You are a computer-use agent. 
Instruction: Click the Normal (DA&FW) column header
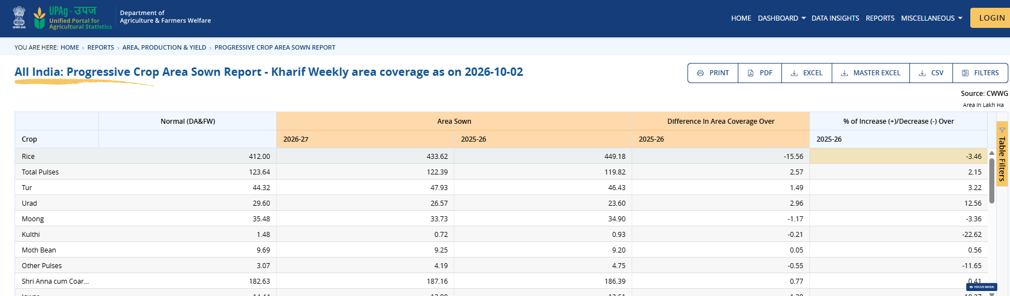pos(188,122)
